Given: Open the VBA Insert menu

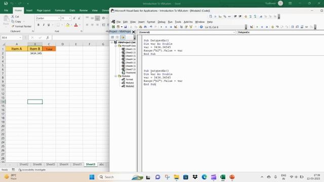Looking at the screenshot, I should [141, 22].
